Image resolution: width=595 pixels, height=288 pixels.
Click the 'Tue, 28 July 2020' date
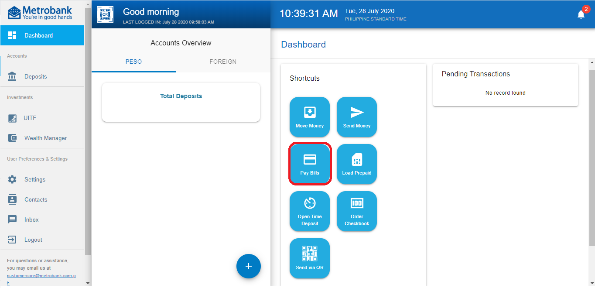369,11
